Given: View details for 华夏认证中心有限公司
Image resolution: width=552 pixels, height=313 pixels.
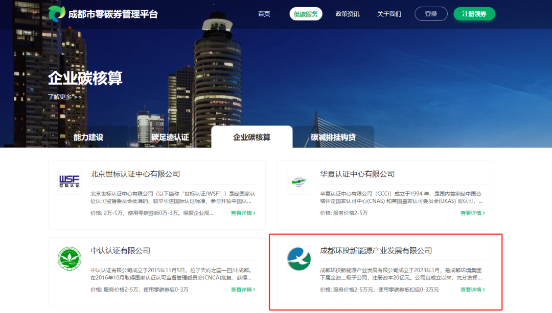Looking at the screenshot, I should [472, 213].
